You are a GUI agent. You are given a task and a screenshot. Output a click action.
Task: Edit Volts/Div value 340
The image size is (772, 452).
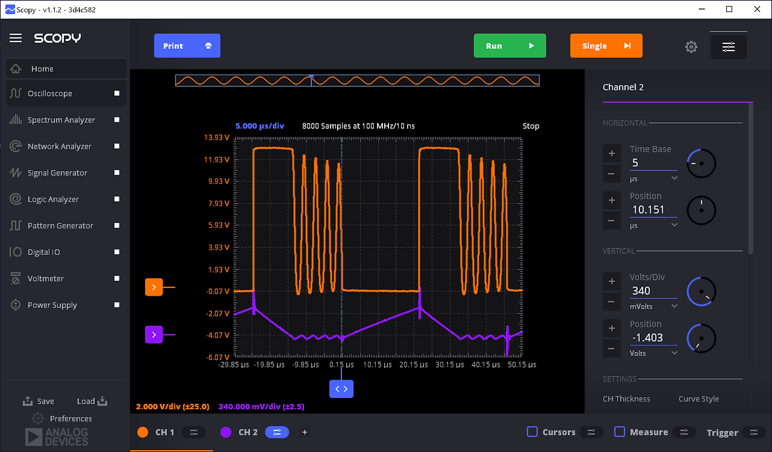(x=654, y=290)
